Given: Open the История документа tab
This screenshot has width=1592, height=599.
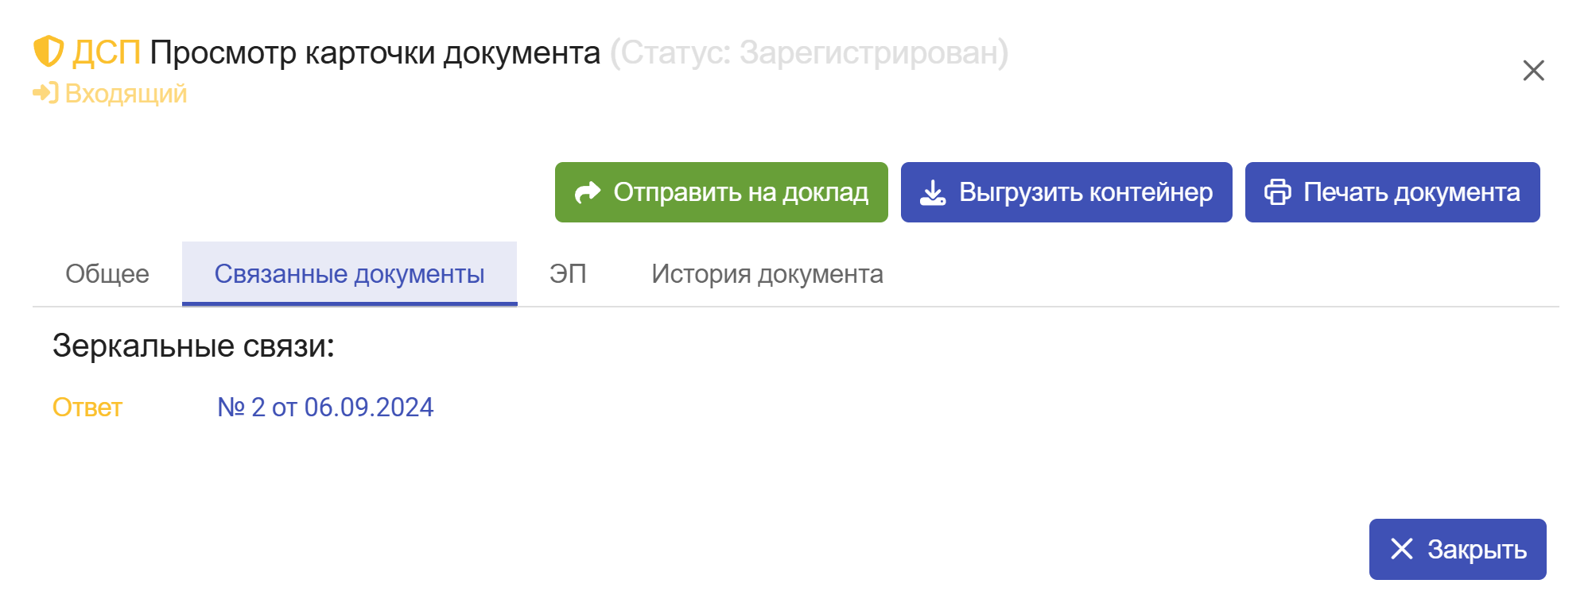Looking at the screenshot, I should click(x=767, y=274).
